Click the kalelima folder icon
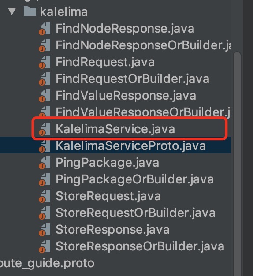 pyautogui.click(x=30, y=11)
